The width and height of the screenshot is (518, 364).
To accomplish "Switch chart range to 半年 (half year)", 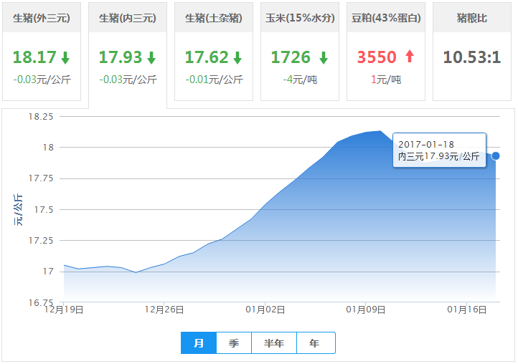I will click(x=274, y=343).
